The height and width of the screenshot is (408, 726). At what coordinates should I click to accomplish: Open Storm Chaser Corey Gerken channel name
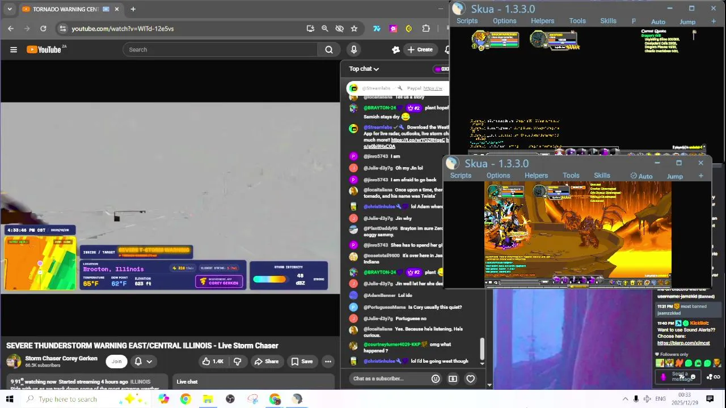tap(61, 358)
